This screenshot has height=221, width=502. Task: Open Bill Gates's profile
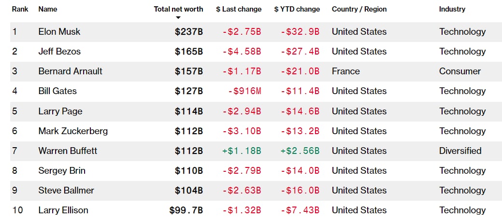pyautogui.click(x=57, y=91)
